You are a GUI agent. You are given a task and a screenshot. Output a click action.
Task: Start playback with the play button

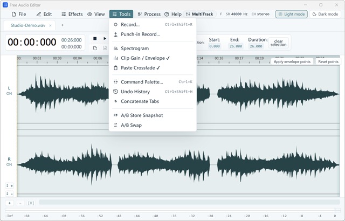click(105, 38)
